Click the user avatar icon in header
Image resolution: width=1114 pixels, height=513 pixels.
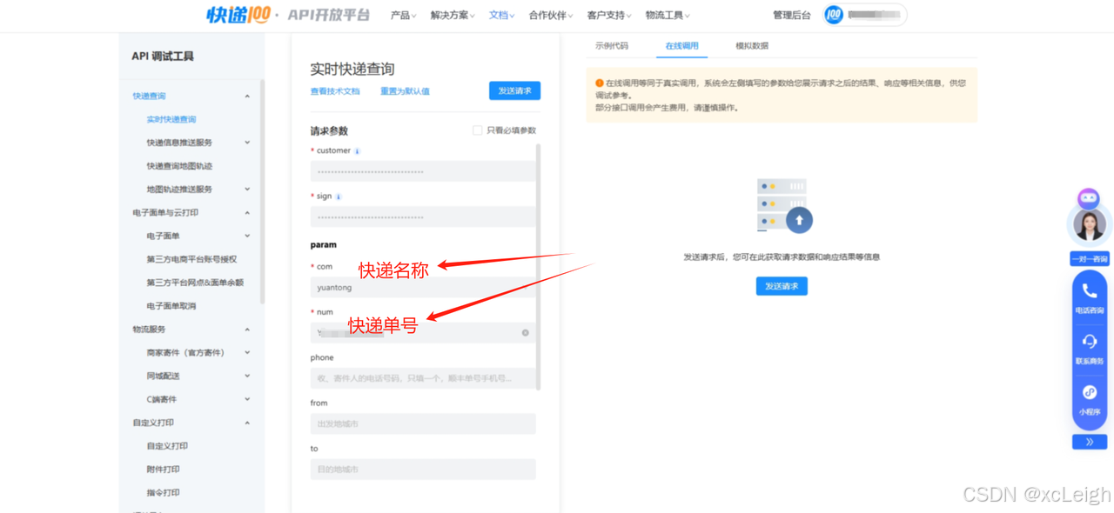coord(834,15)
